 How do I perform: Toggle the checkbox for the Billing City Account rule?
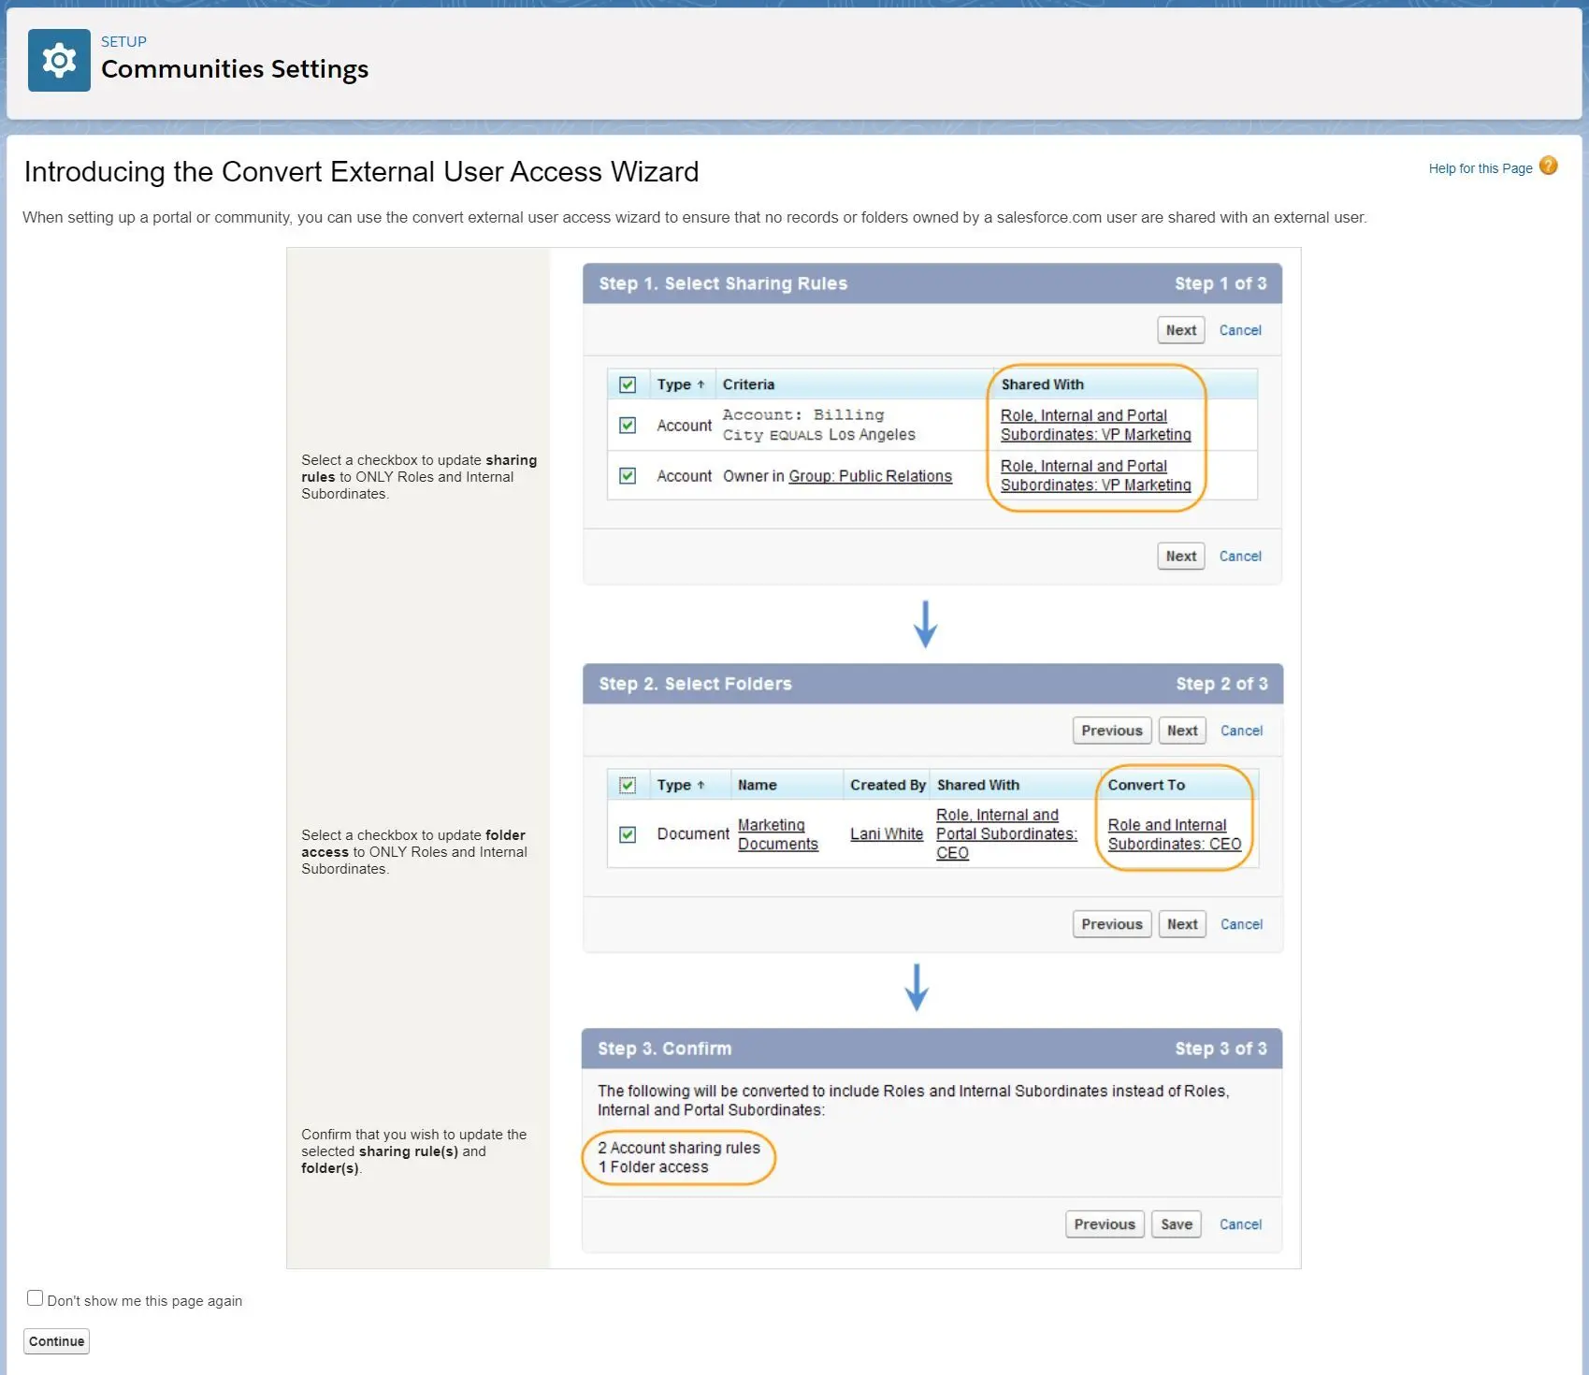pos(628,425)
